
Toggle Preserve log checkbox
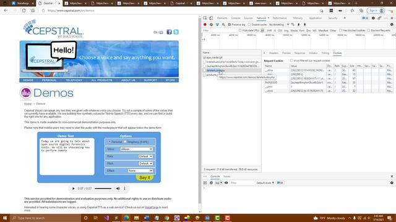coord(230,25)
